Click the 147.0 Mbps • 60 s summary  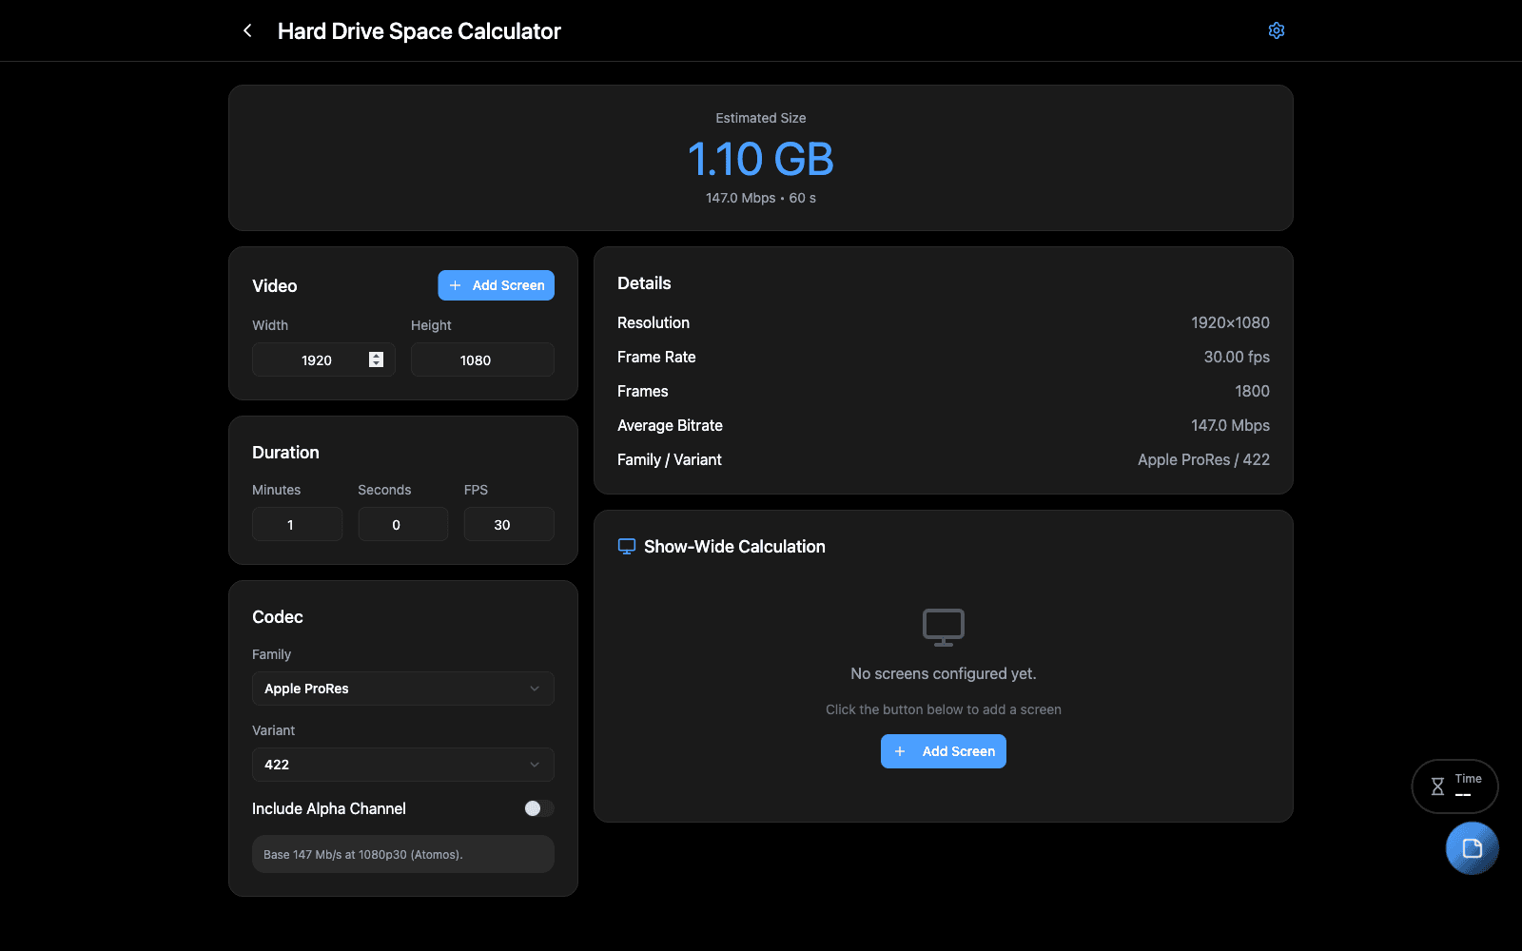761,198
